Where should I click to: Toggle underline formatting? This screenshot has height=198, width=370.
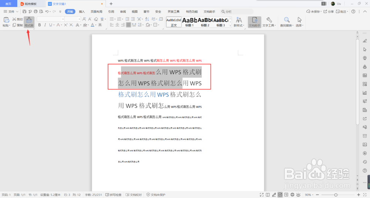coord(50,25)
